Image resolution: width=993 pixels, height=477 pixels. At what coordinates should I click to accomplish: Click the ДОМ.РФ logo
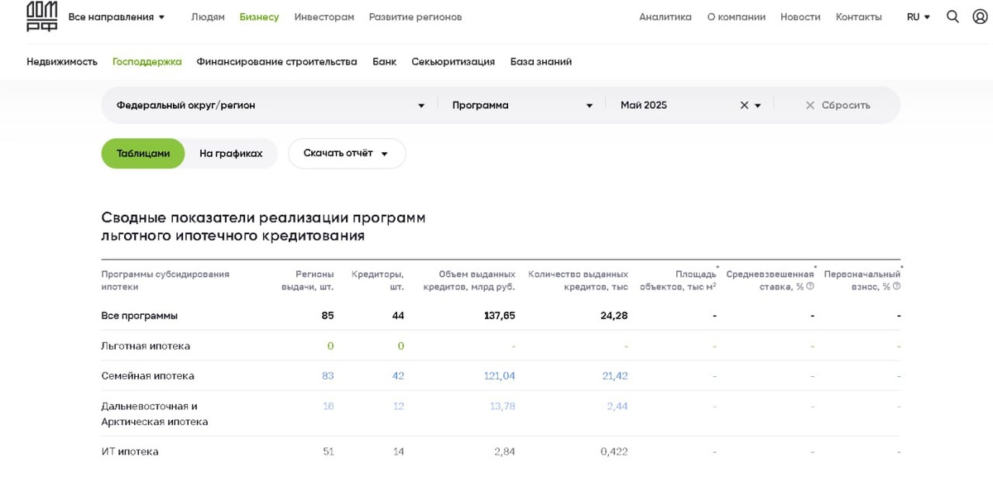tap(41, 16)
